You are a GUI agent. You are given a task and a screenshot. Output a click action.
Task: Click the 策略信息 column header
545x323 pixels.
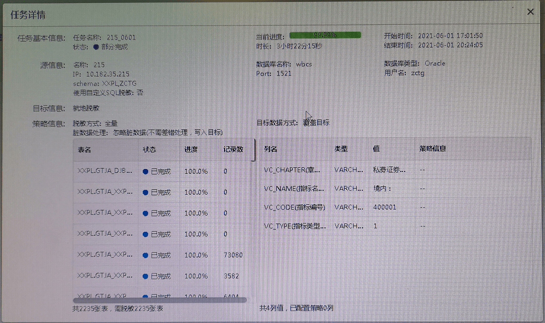[433, 149]
